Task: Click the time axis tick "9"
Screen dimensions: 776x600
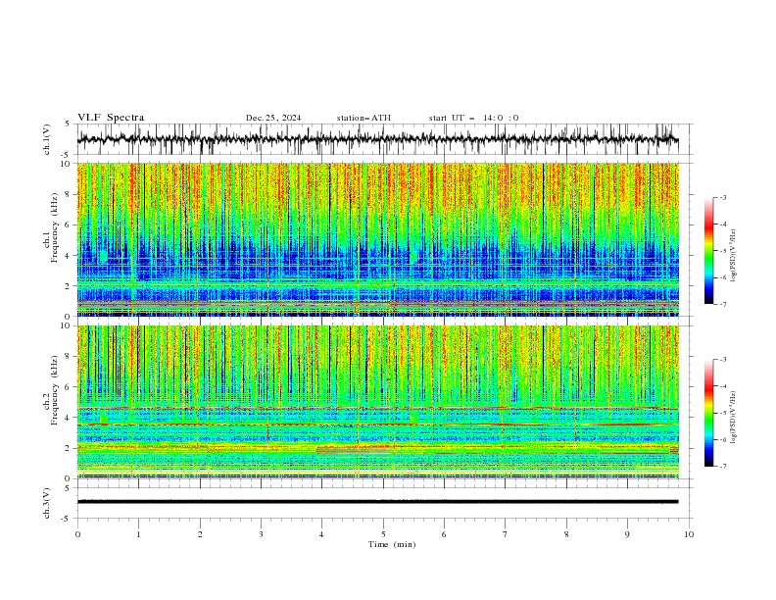Action: (627, 534)
